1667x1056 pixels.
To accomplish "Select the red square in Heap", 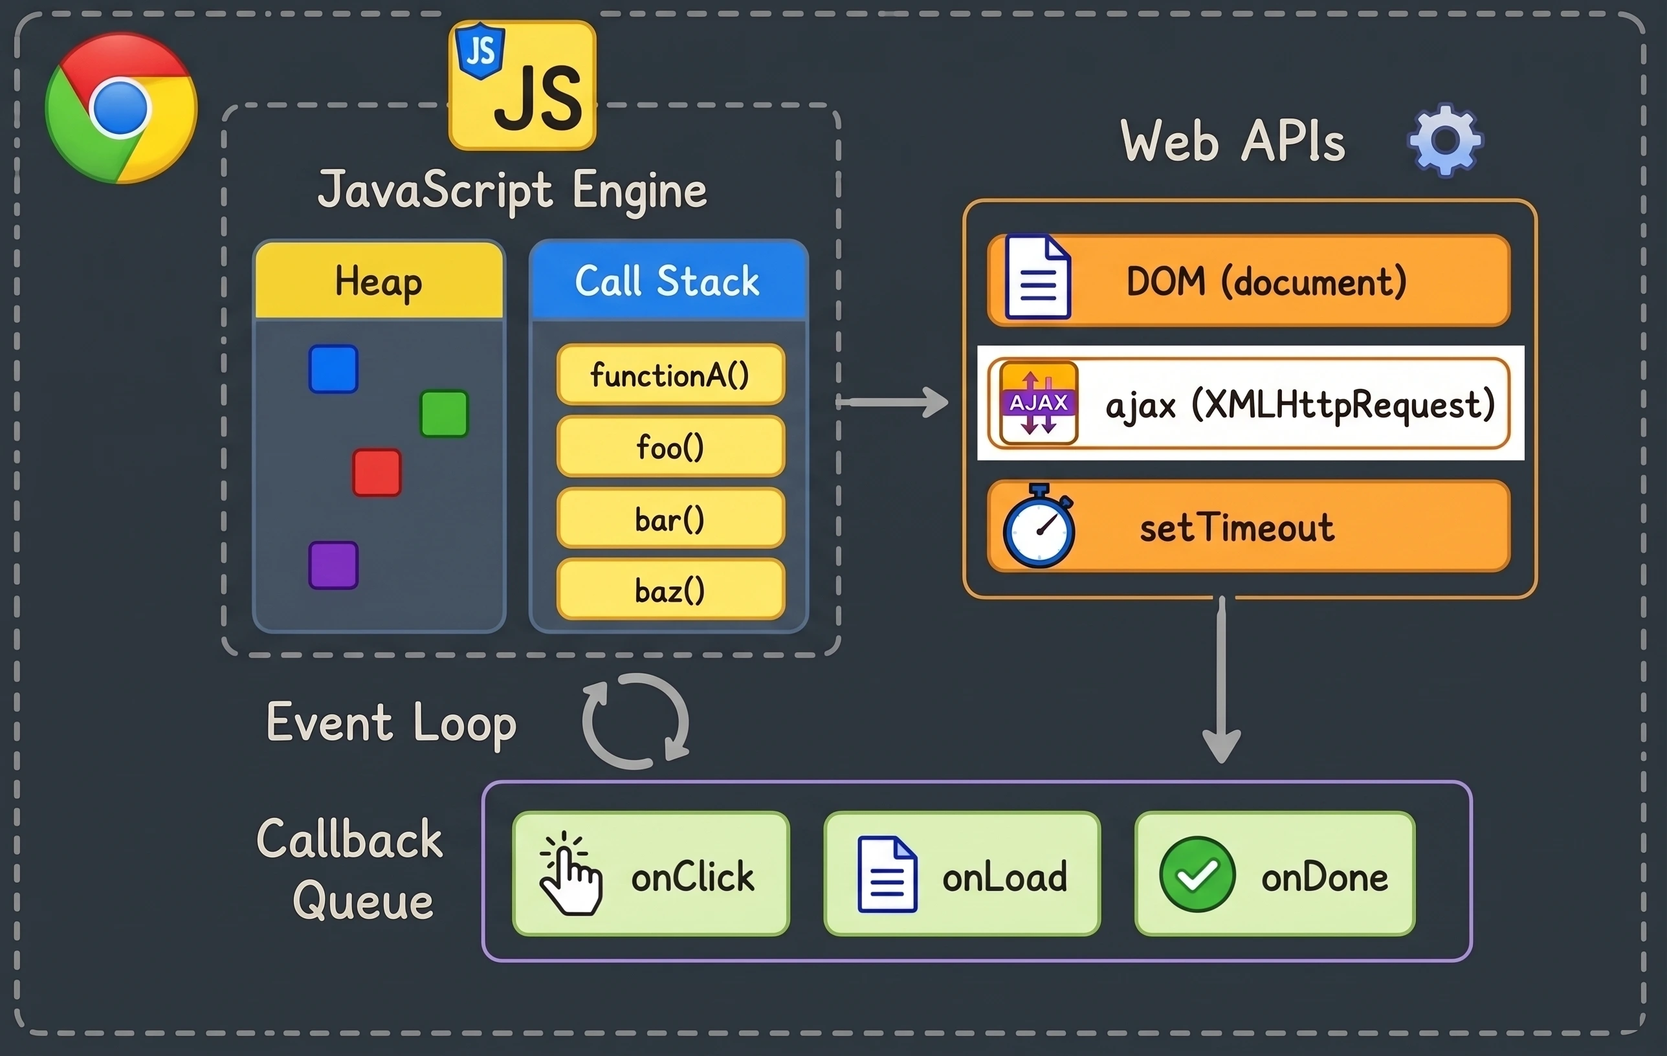I will tap(377, 472).
